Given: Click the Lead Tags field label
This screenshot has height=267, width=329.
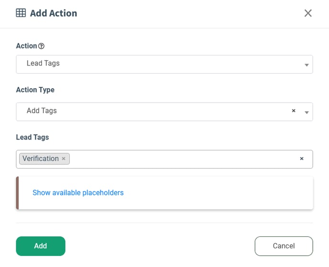Looking at the screenshot, I should click(33, 137).
